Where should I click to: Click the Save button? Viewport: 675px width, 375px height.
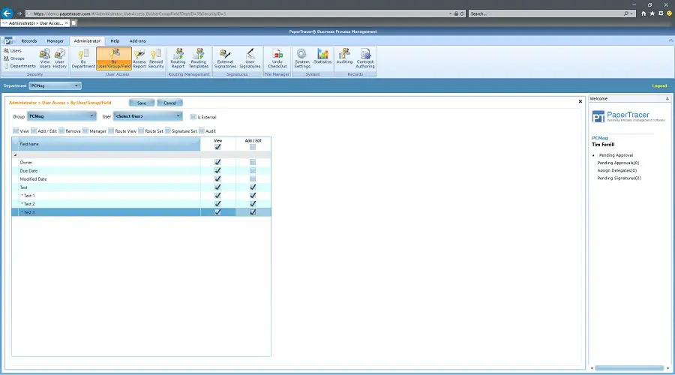[142, 103]
